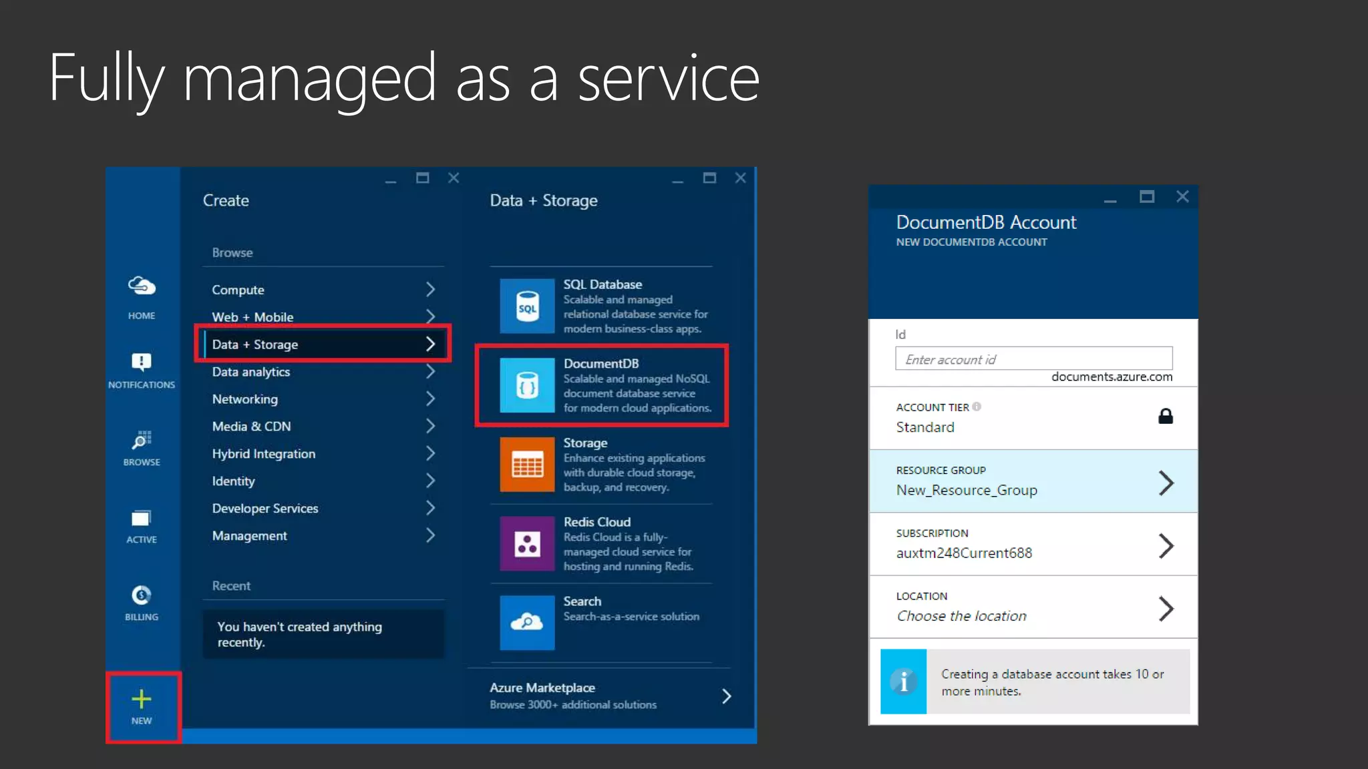Select Networking in the Create list
The image size is (1368, 769).
coord(245,399)
